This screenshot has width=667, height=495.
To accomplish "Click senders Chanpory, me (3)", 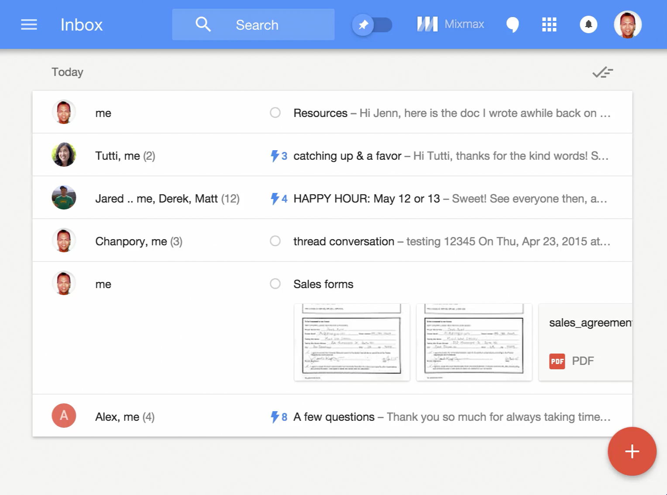I will (139, 241).
